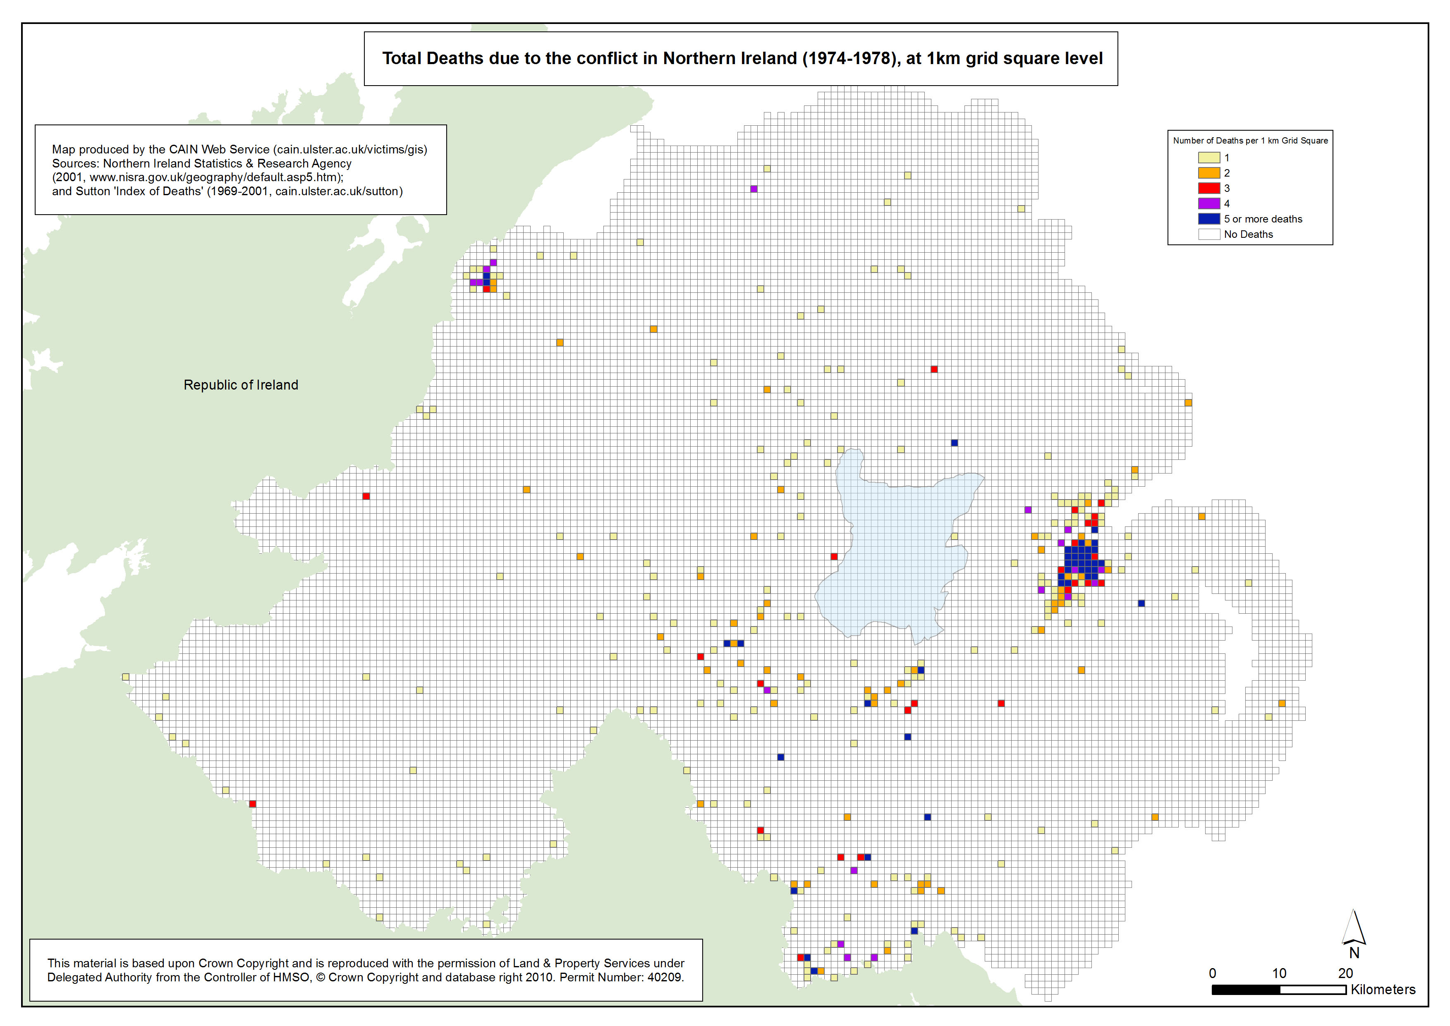Click the black-and-white scale bar
Viewport: 1450px width, 1026px height.
[1279, 990]
